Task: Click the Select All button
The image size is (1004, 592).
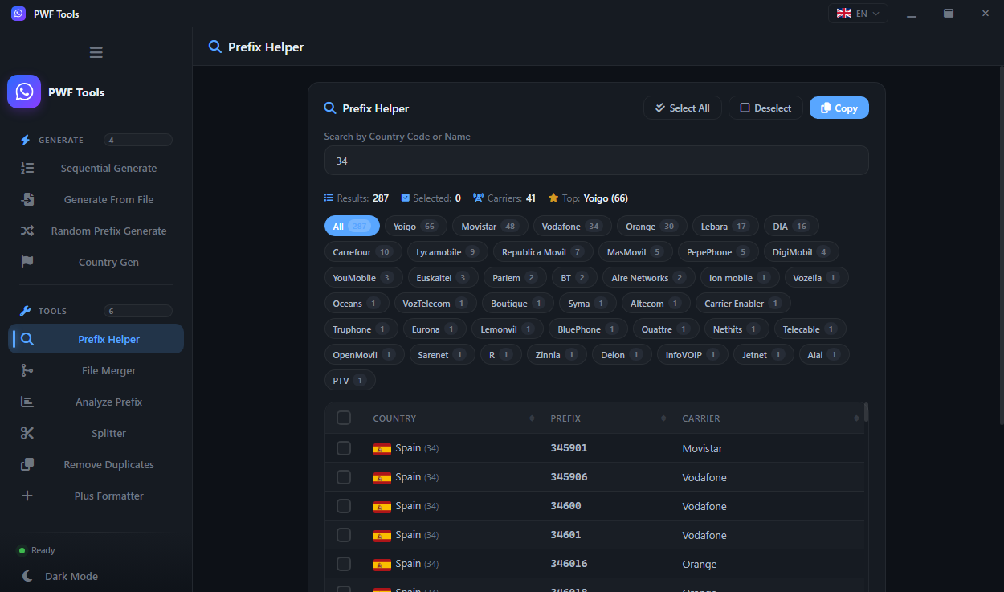Action: [x=683, y=108]
